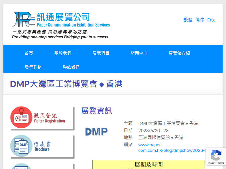The height and width of the screenshot is (169, 226).
Task: Click the DMP logo image in exhibition info
Action: (x=96, y=132)
